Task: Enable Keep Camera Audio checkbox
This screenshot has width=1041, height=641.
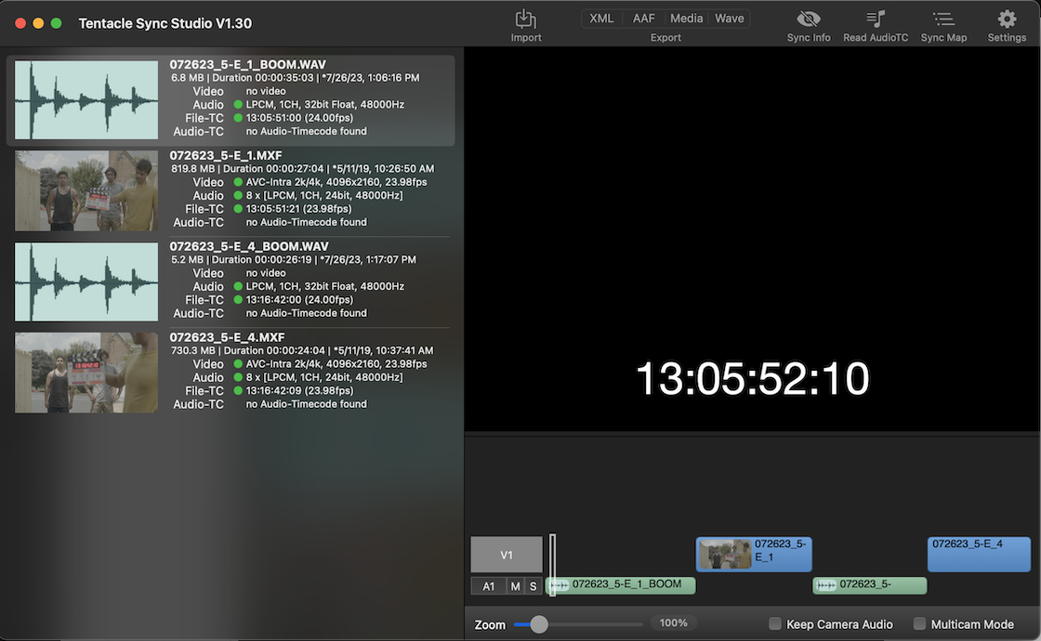Action: click(775, 623)
